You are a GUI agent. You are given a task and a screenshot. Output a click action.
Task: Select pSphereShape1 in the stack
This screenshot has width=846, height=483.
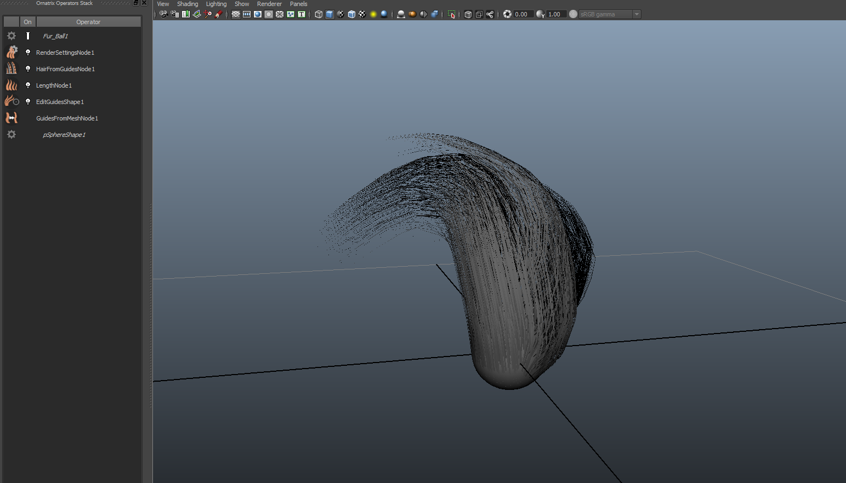(64, 135)
